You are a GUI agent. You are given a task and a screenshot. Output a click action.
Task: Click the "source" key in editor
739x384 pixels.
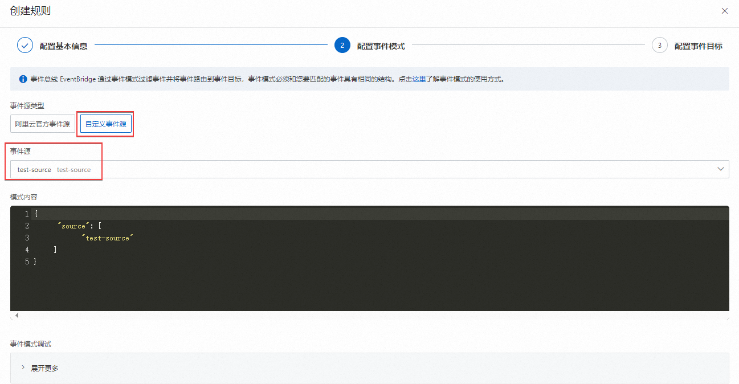click(74, 226)
